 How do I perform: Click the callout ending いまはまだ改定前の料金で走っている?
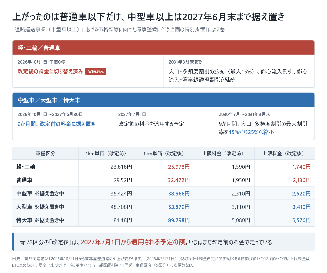point(230,242)
